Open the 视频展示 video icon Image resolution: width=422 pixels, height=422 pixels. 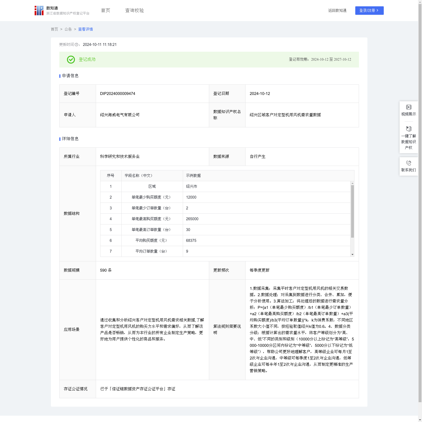click(409, 107)
